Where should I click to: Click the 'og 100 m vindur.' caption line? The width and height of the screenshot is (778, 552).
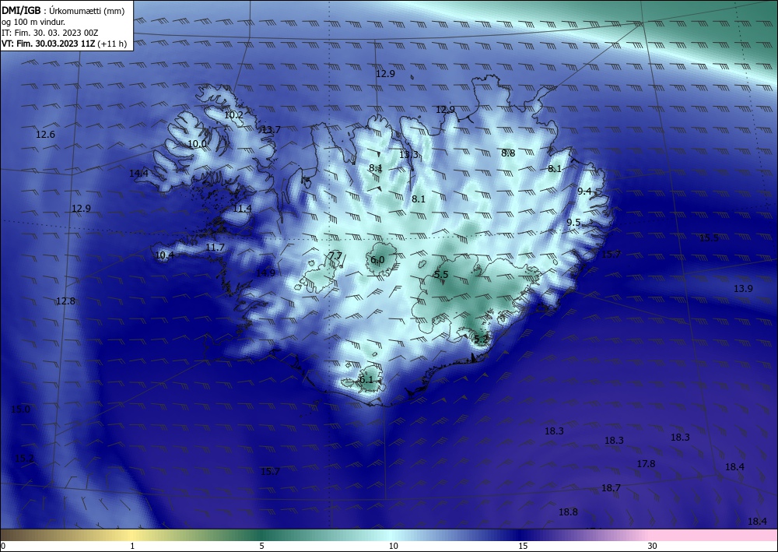(x=33, y=22)
